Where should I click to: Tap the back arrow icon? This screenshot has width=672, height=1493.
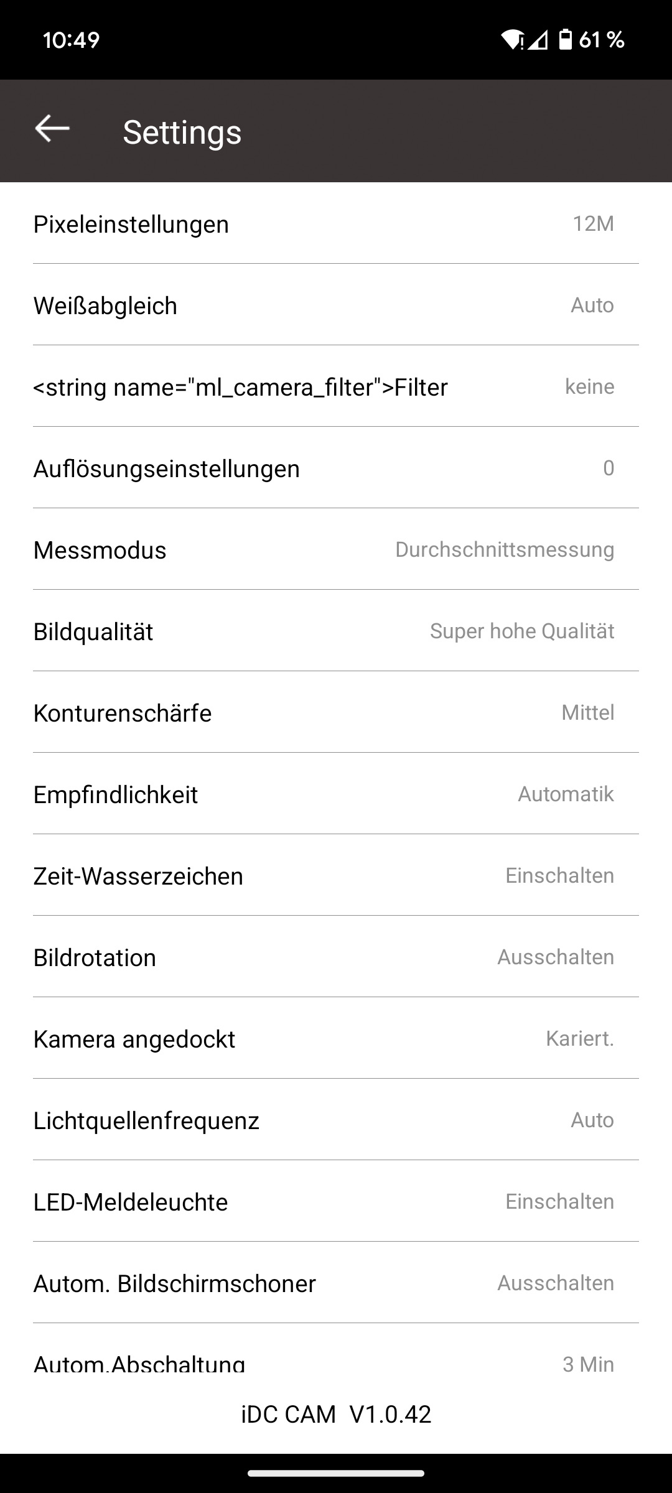[52, 129]
